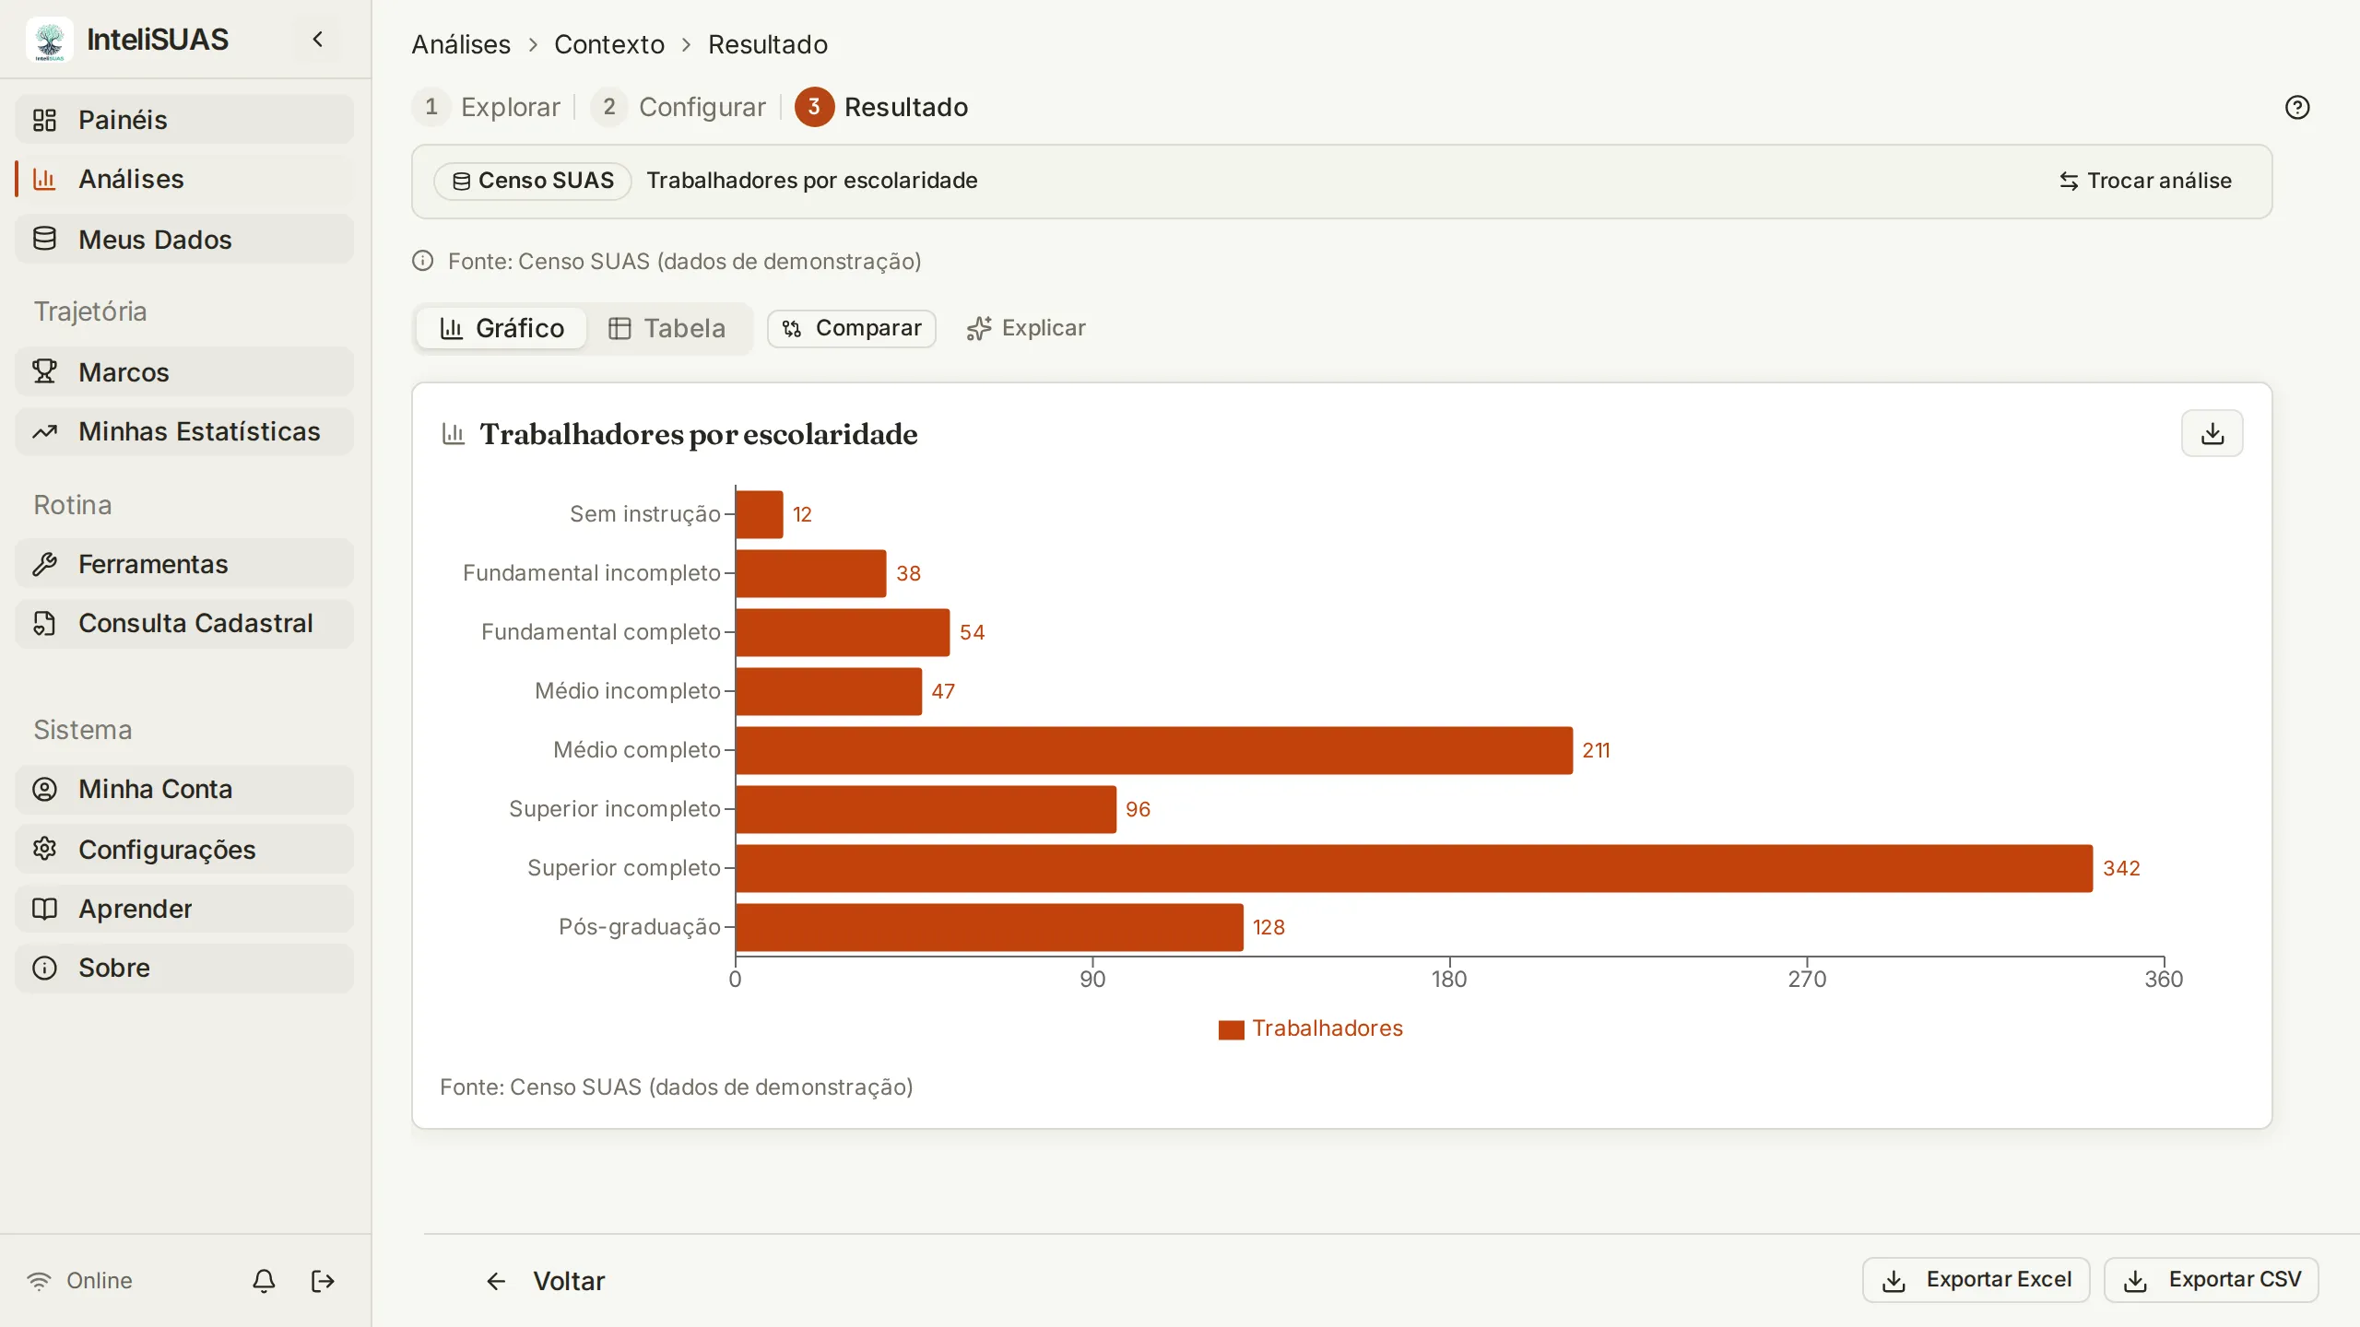This screenshot has width=2360, height=1327.
Task: Click the Exportar Excel button
Action: tap(1976, 1280)
